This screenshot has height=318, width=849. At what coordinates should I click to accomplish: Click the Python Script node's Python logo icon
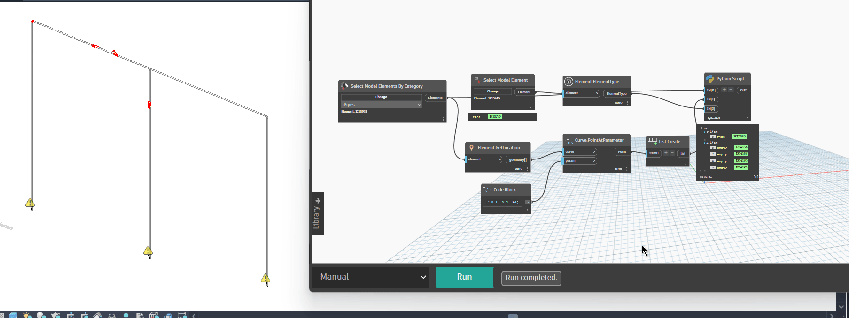click(710, 79)
